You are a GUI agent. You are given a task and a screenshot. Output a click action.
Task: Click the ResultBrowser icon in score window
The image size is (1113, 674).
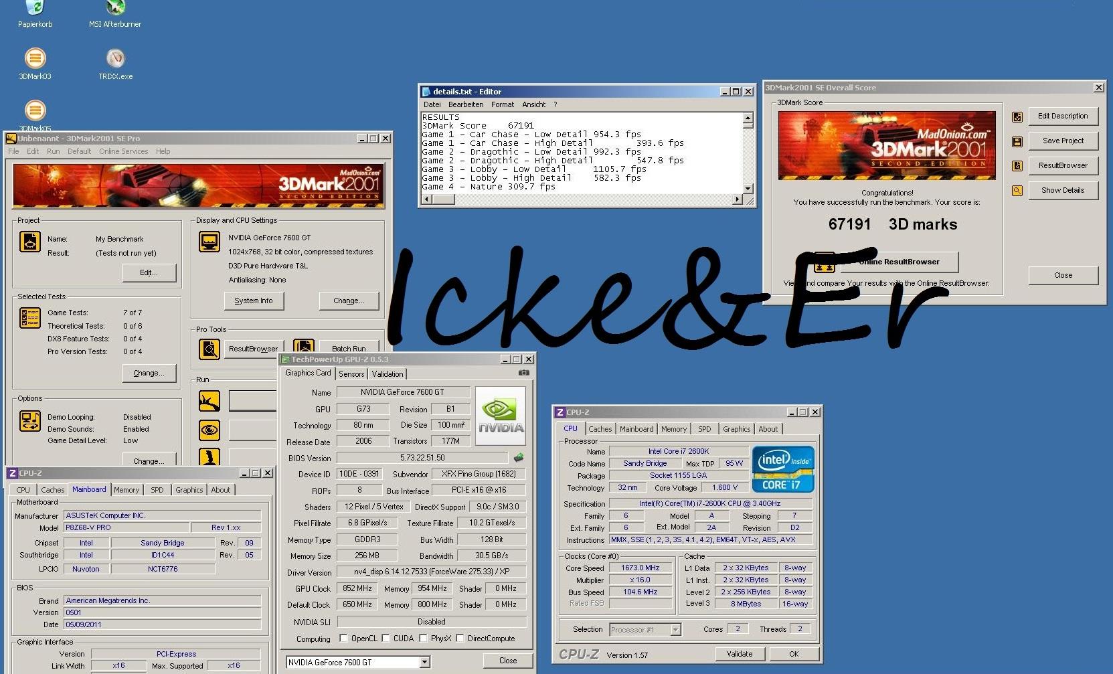pyautogui.click(x=1017, y=165)
